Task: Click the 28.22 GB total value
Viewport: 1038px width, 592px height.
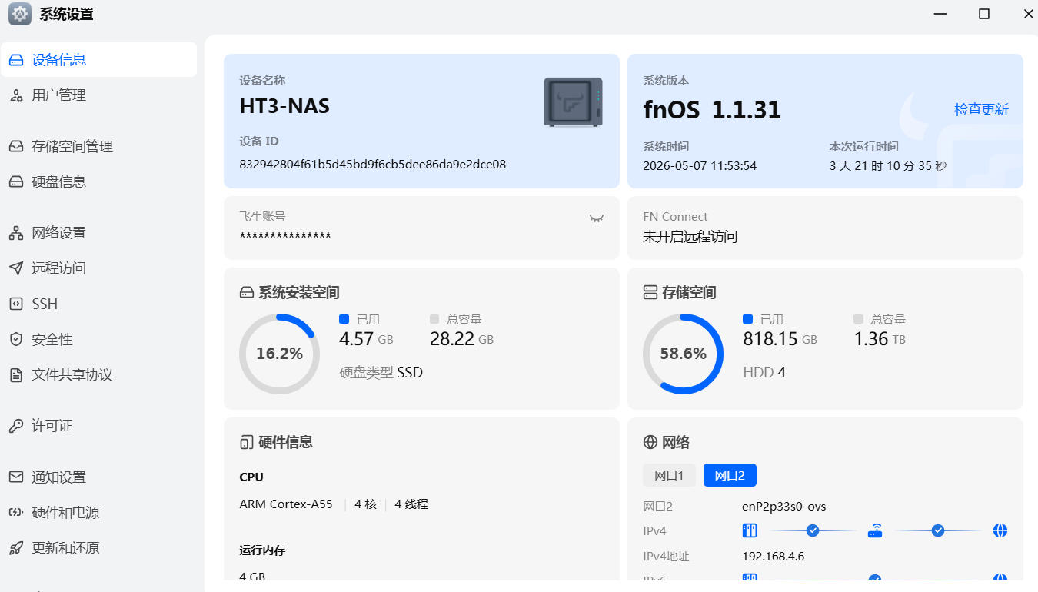Action: [461, 339]
